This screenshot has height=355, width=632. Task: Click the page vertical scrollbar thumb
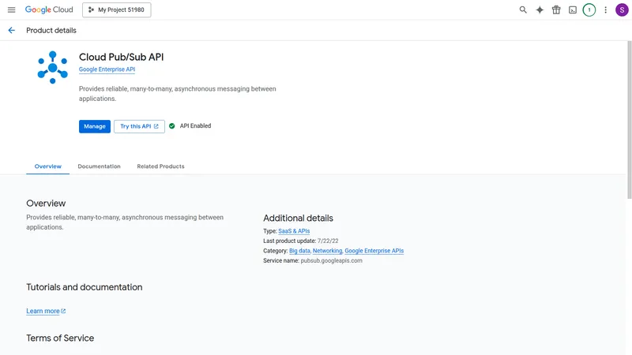(x=629, y=120)
